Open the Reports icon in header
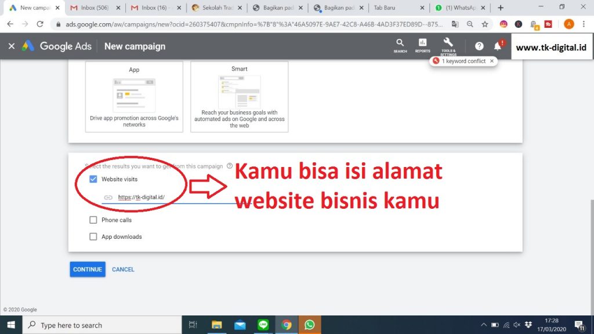Viewport: 594px width, 334px height. [422, 45]
